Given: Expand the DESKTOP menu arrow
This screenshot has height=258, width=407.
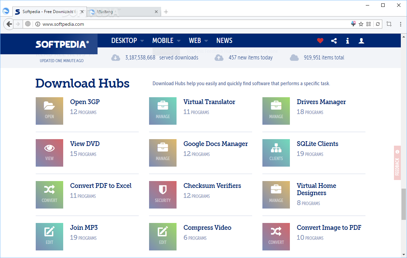Looking at the screenshot, I should 142,41.
